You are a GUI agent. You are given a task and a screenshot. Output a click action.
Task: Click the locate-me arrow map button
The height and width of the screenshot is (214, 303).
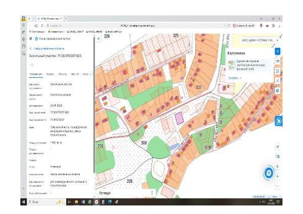(x=277, y=146)
